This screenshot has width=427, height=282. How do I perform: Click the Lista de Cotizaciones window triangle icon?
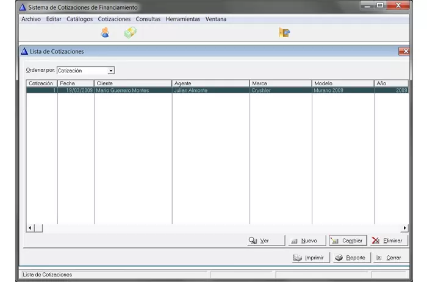24,51
